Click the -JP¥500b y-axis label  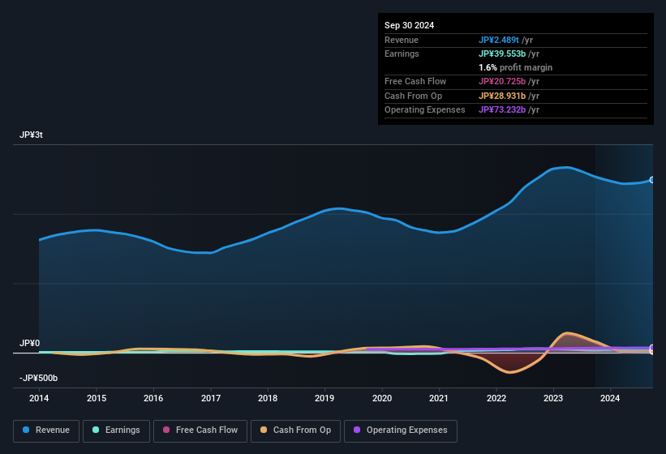(38, 378)
